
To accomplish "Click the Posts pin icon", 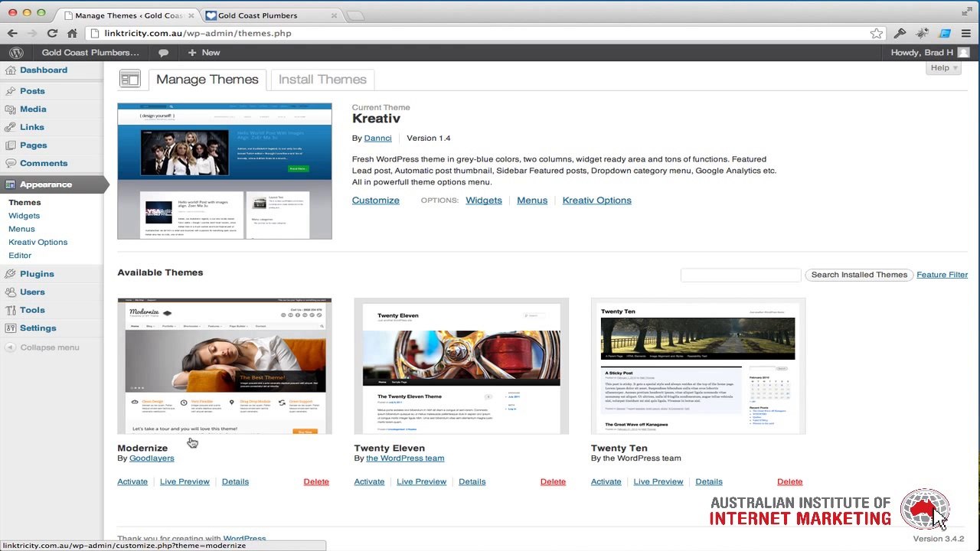I will [10, 91].
